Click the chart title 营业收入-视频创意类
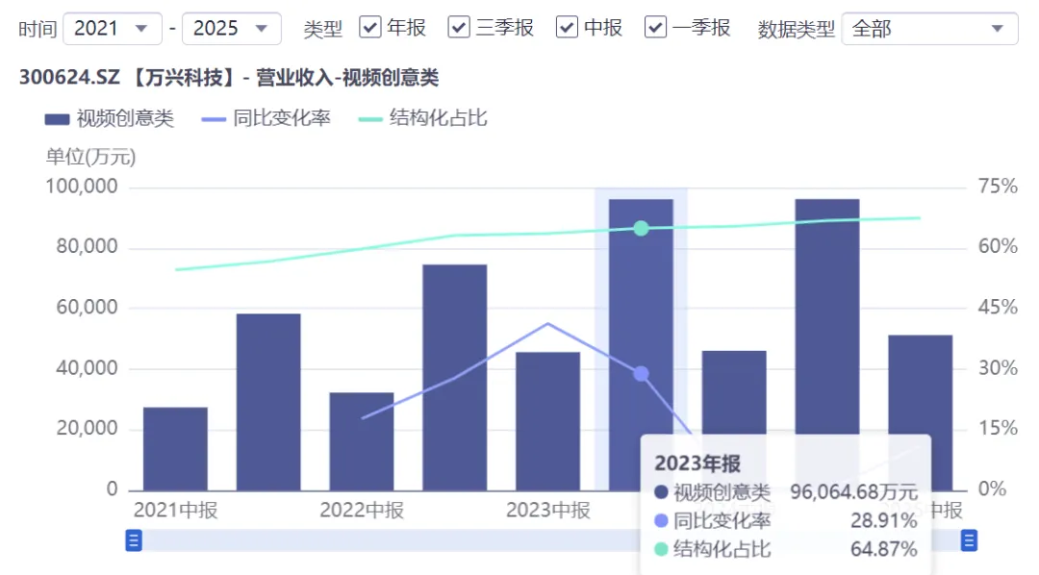This screenshot has width=1039, height=575. pyautogui.click(x=347, y=78)
